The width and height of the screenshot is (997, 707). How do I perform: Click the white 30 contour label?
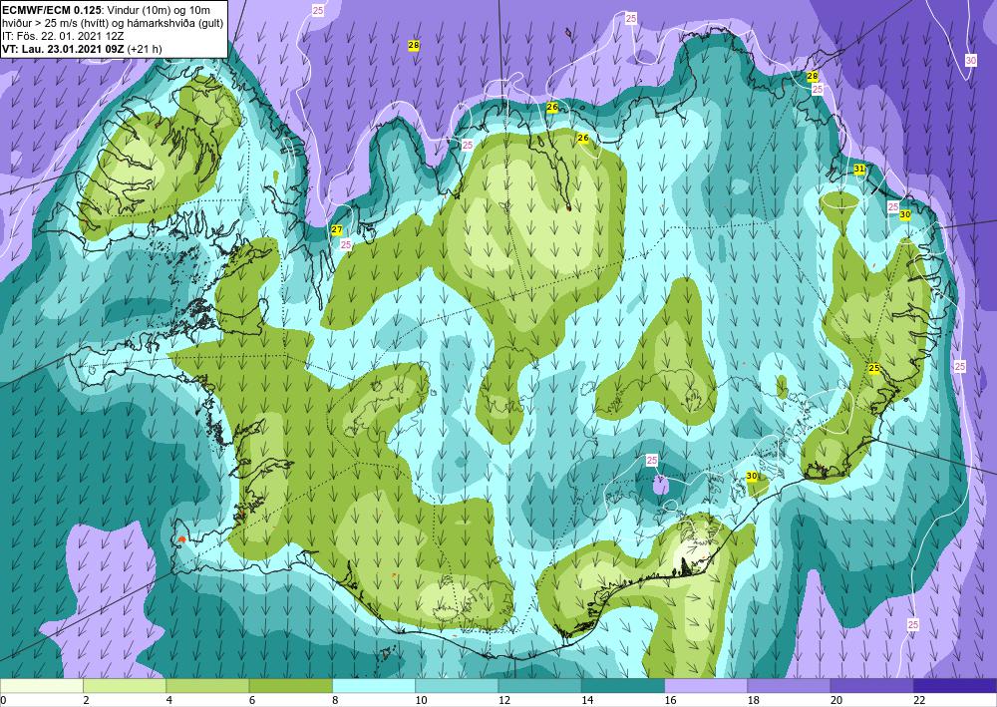coord(971,61)
